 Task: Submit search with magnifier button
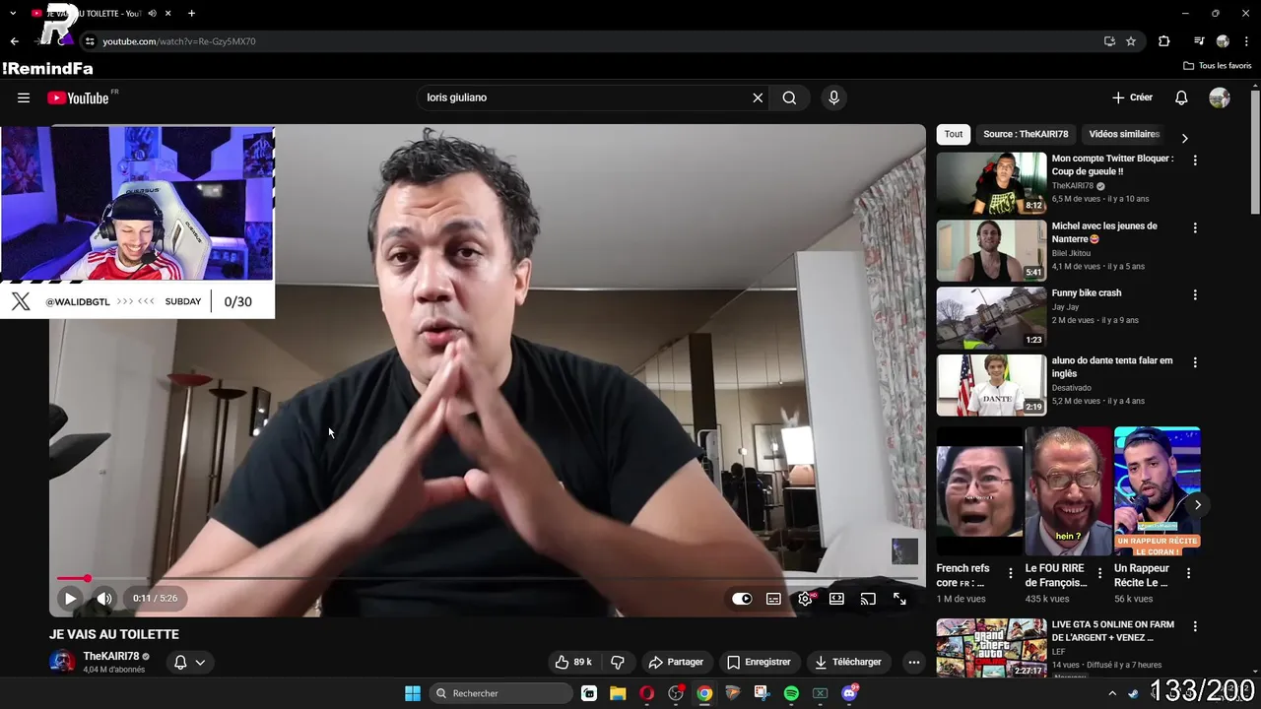[789, 97]
